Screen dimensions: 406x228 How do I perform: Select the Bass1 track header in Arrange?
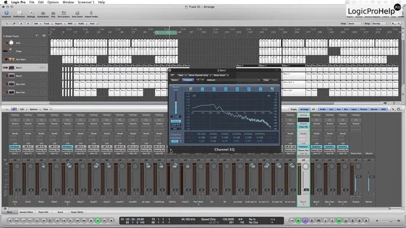coord(25,68)
